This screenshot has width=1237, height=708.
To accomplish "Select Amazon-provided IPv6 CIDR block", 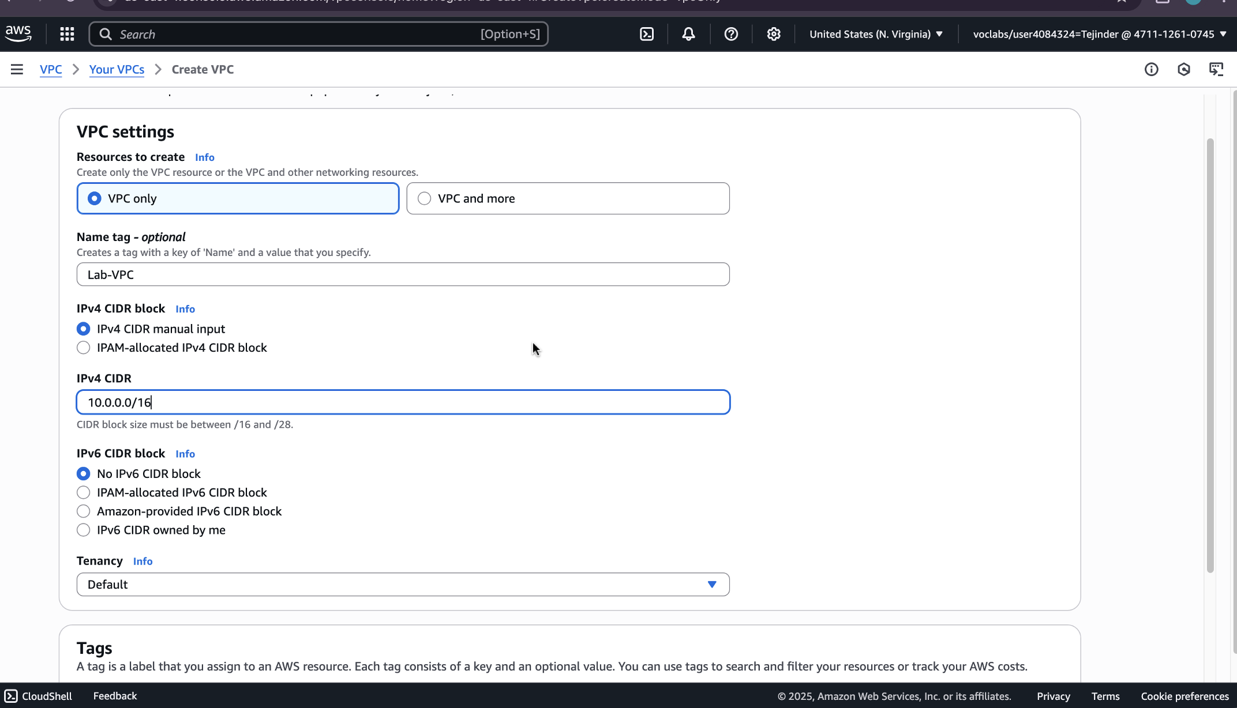I will pos(84,511).
